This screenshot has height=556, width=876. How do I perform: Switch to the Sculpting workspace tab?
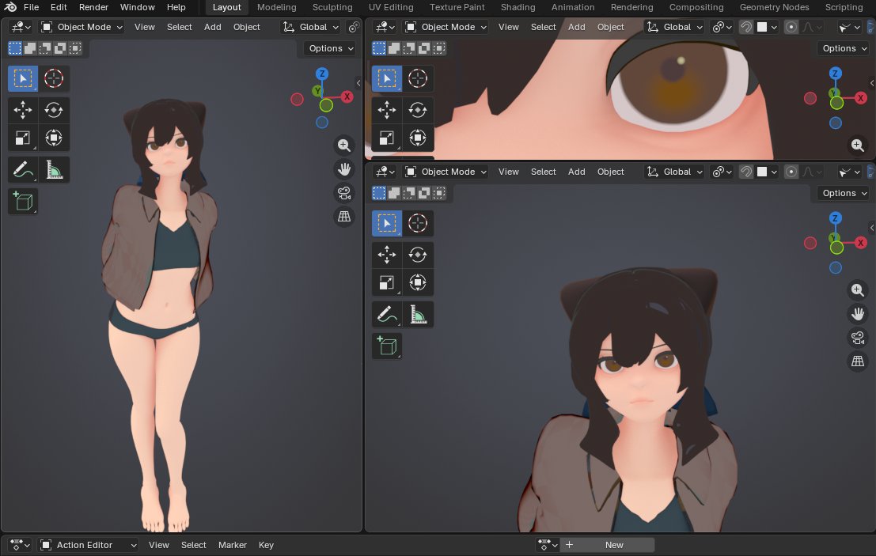[x=332, y=7]
